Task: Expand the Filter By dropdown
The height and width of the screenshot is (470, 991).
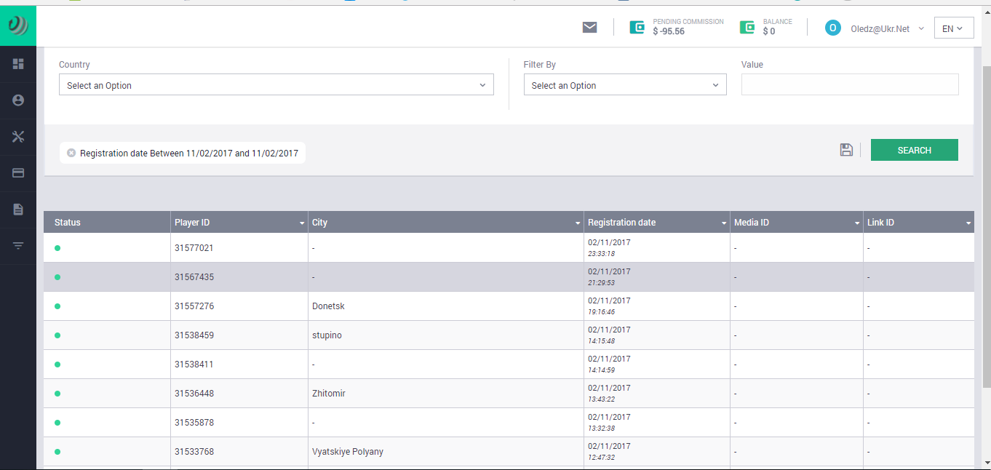Action: tap(624, 85)
